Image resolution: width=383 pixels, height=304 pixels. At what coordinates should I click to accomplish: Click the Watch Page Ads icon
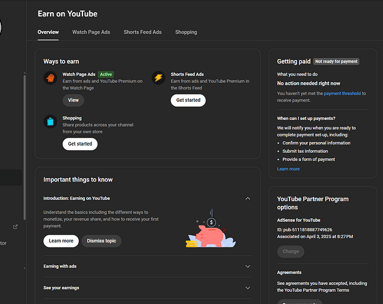click(x=50, y=78)
